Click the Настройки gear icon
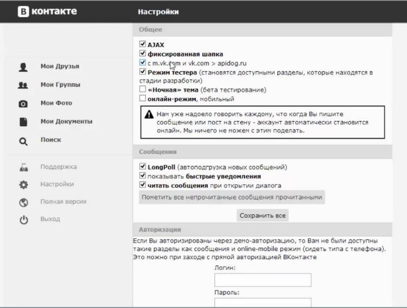 click(23, 185)
